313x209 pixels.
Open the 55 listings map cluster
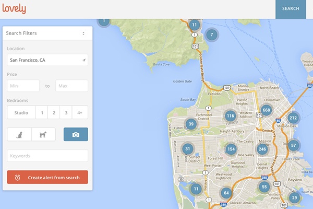264,187
